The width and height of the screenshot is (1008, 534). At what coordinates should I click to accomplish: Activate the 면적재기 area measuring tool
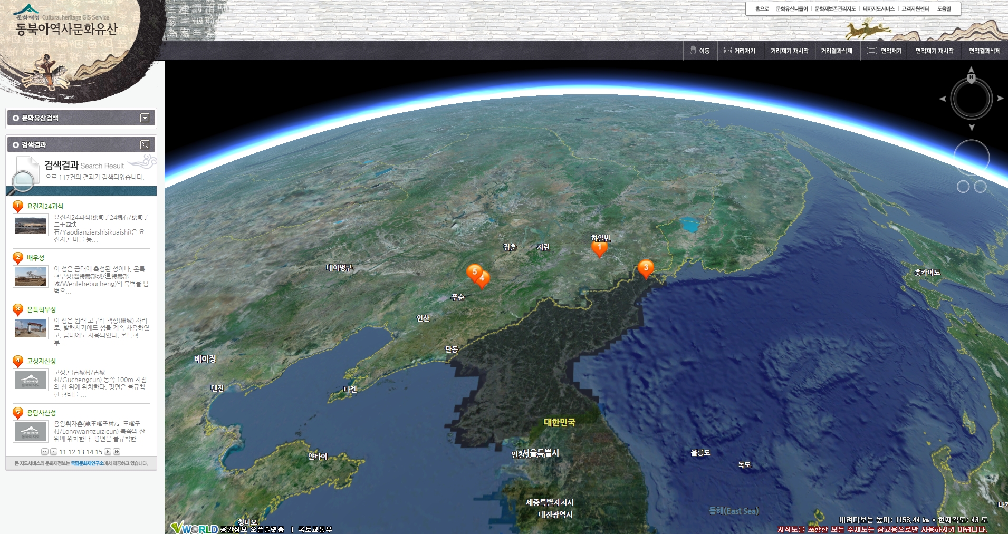pos(885,51)
